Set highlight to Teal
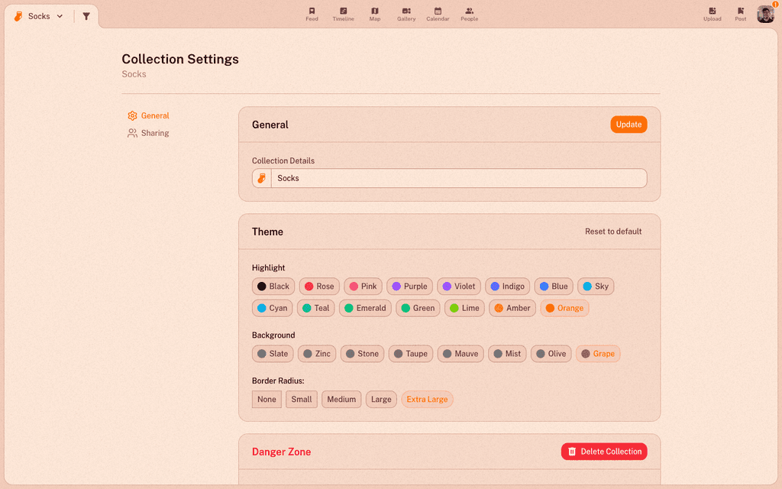 [x=315, y=309]
